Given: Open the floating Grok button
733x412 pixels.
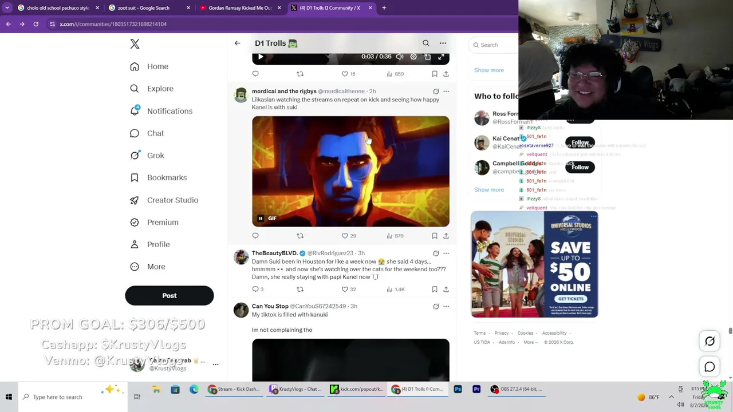Looking at the screenshot, I should click(x=710, y=341).
